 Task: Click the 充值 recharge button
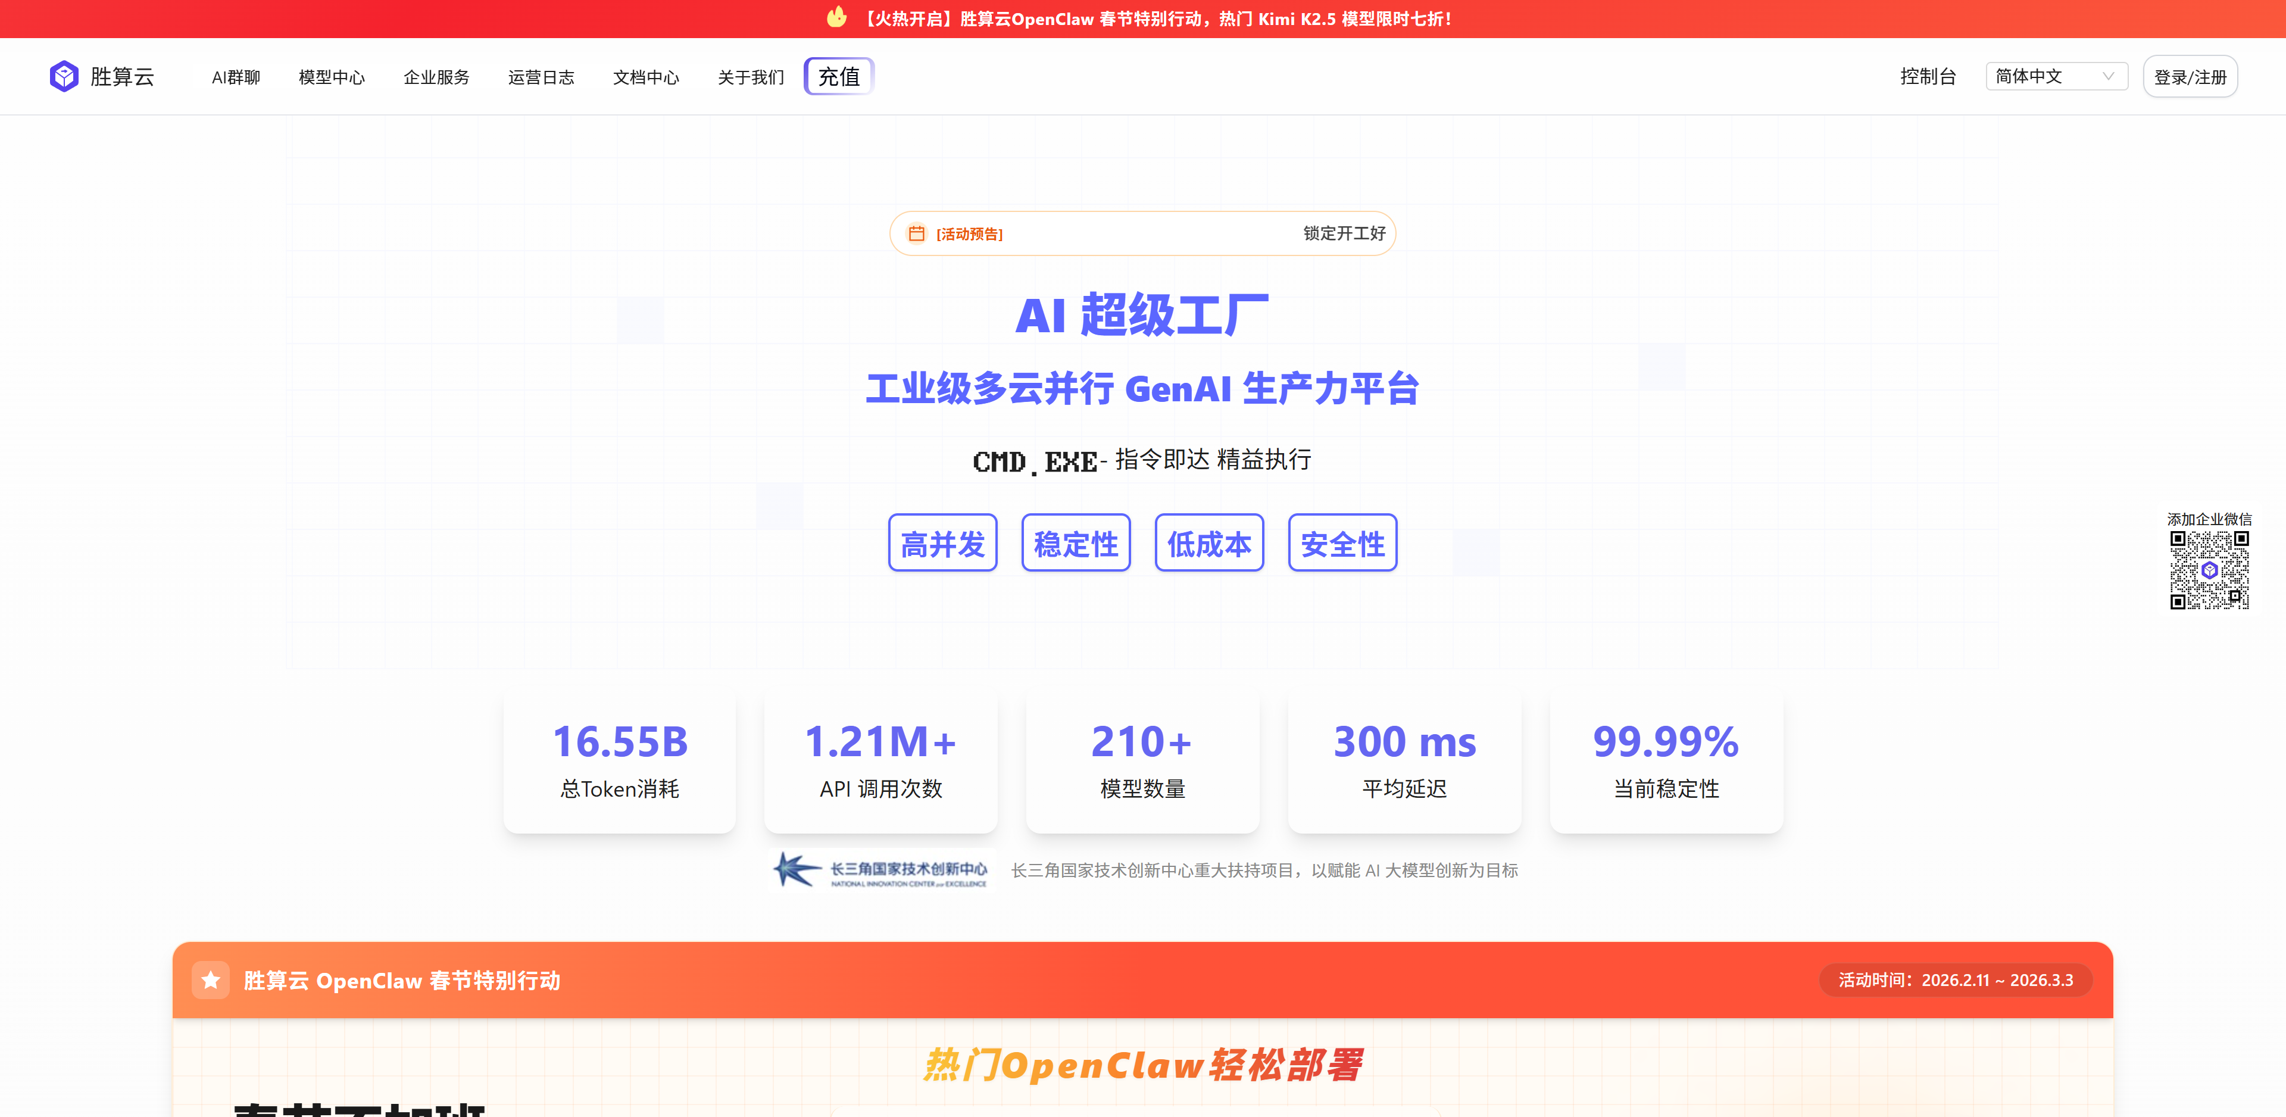pyautogui.click(x=839, y=76)
